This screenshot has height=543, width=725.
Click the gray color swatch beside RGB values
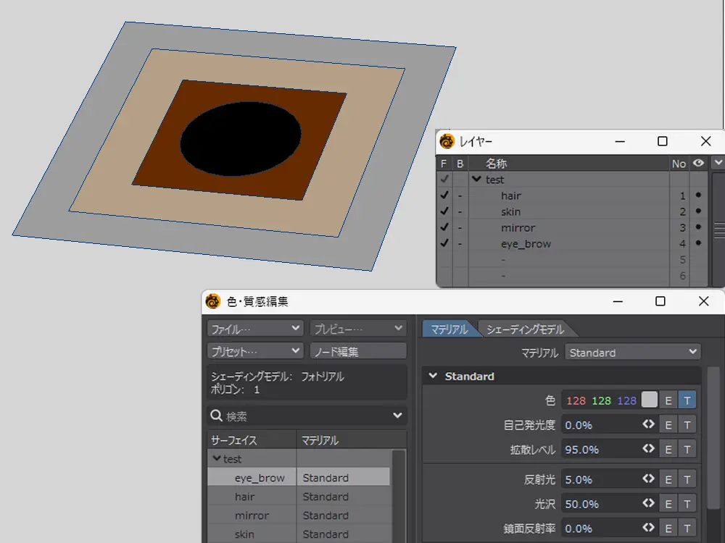[x=650, y=400]
